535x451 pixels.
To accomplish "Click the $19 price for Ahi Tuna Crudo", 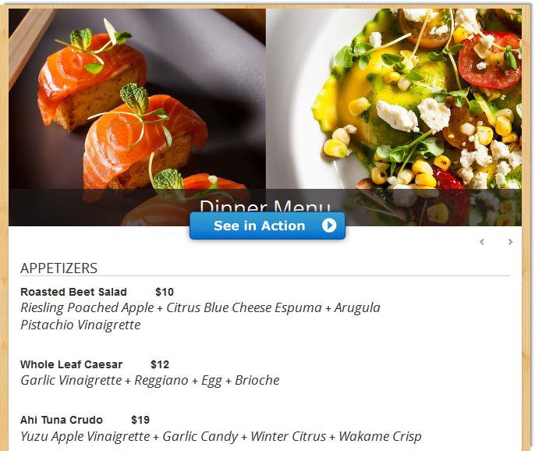I will click(140, 420).
